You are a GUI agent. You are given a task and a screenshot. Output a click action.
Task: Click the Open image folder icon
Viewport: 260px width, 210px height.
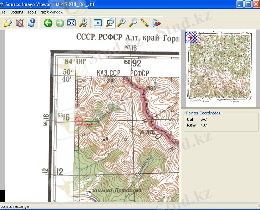tap(8, 23)
